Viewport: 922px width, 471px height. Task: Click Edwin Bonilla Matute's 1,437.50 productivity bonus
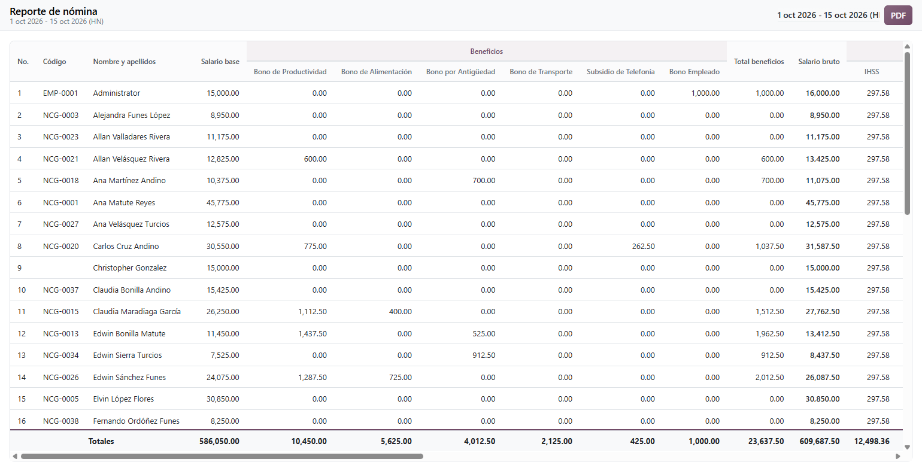pyautogui.click(x=313, y=333)
